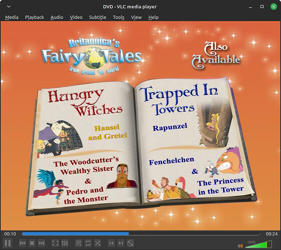
Task: Go to next DVD chapter
Action: tap(121, 243)
